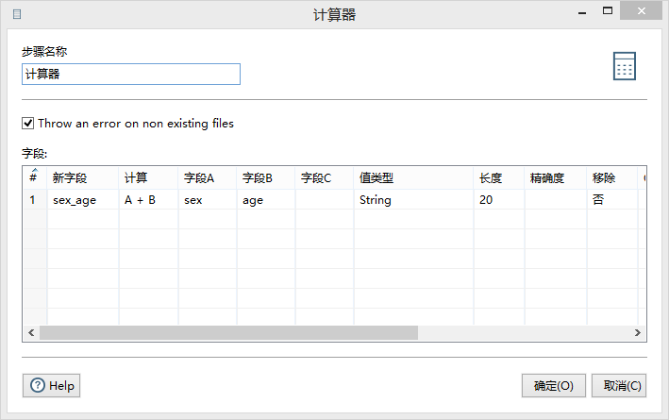Click the horizontal scrollbar right arrow

click(x=638, y=332)
